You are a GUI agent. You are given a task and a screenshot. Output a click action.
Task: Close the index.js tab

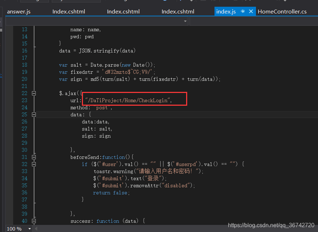pyautogui.click(x=251, y=11)
